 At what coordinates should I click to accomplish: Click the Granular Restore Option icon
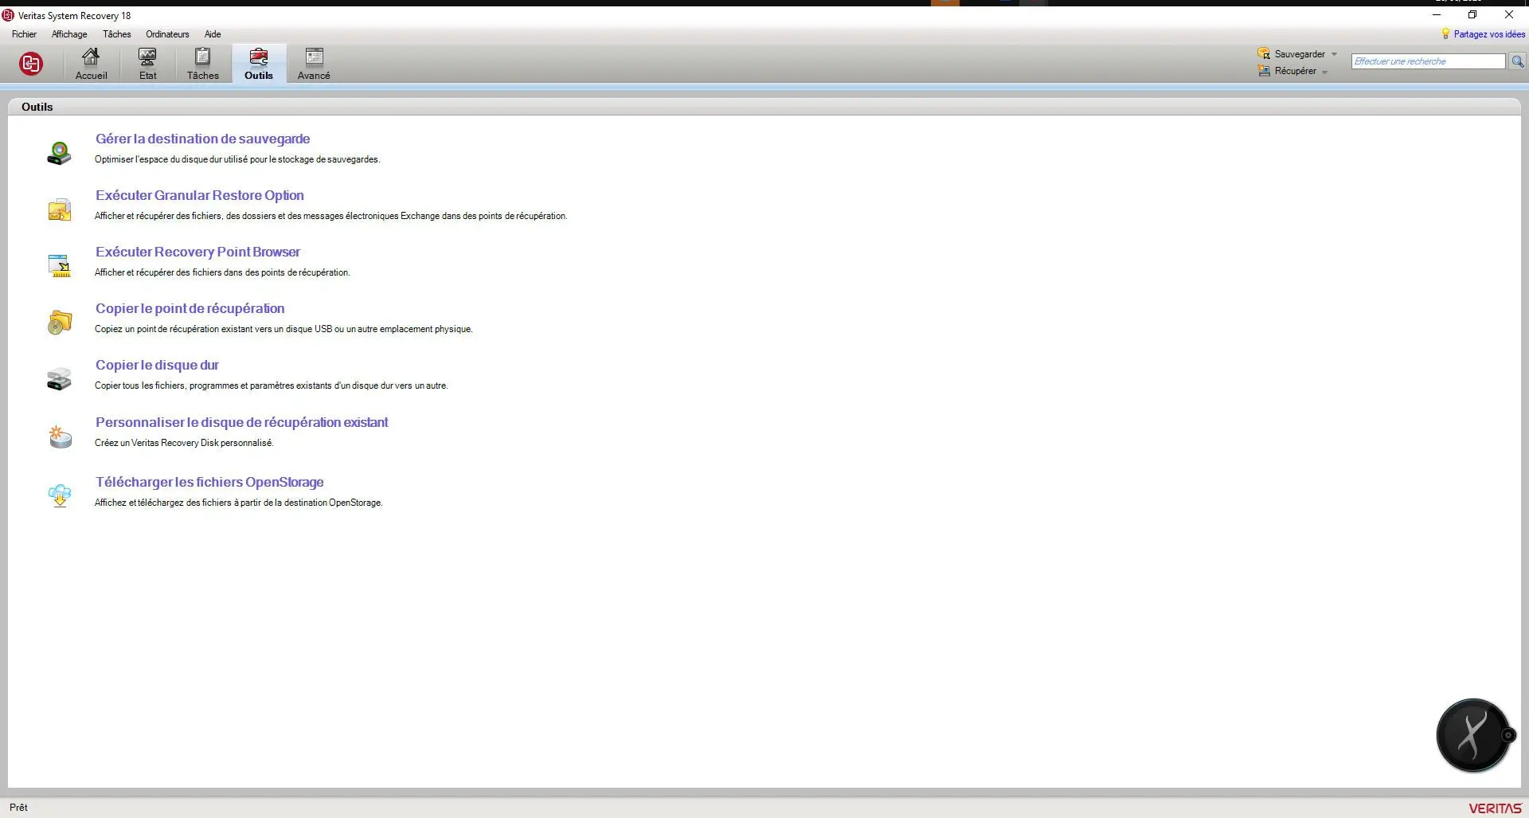[60, 209]
